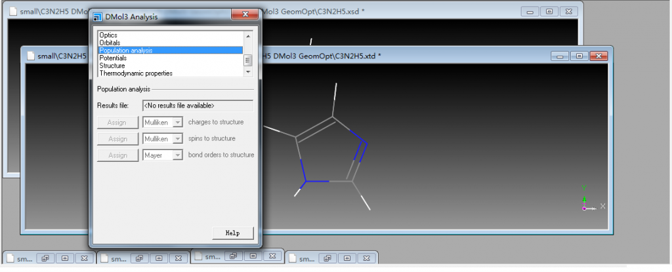The width and height of the screenshot is (672, 272).
Task: Click the analysis list scrollbar thumb
Action: tap(247, 60)
